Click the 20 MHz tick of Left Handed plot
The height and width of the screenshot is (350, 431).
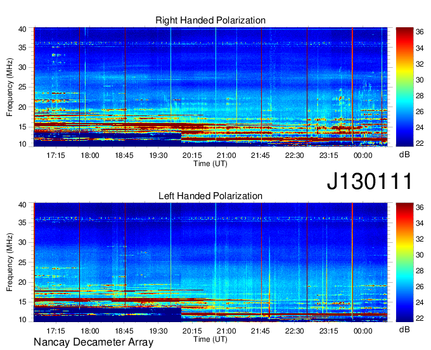pyautogui.click(x=22, y=282)
